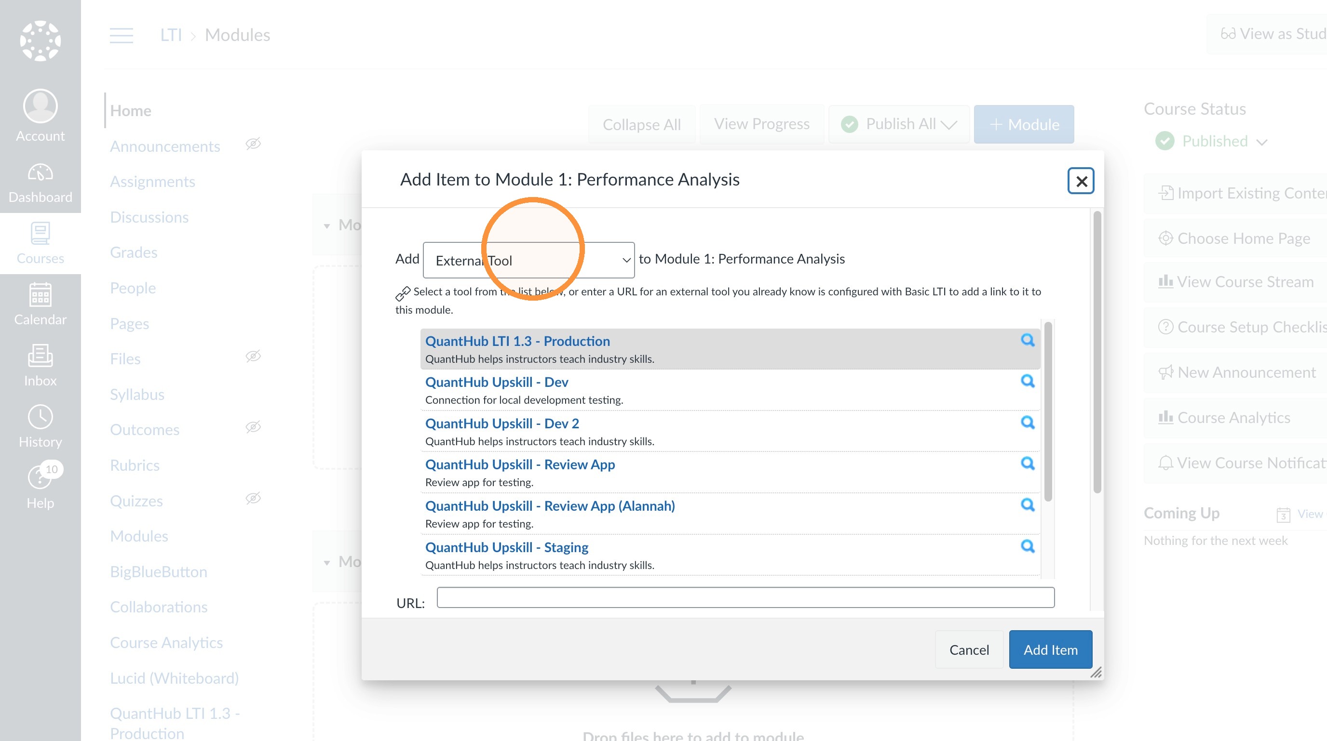
Task: Toggle hidden eye icon beside Announcements
Action: [x=253, y=144]
